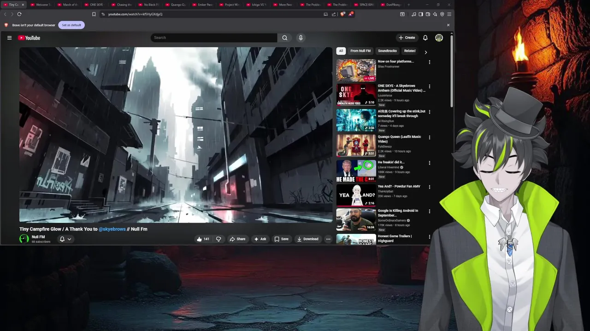Open the @skyebrows mention link
Viewport: 590px width, 331px height.
tap(112, 229)
